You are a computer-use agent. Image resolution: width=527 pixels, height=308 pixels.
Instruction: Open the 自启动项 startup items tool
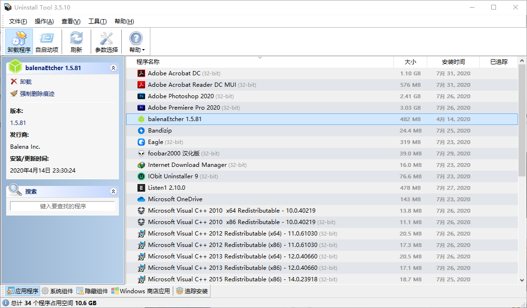pyautogui.click(x=47, y=41)
